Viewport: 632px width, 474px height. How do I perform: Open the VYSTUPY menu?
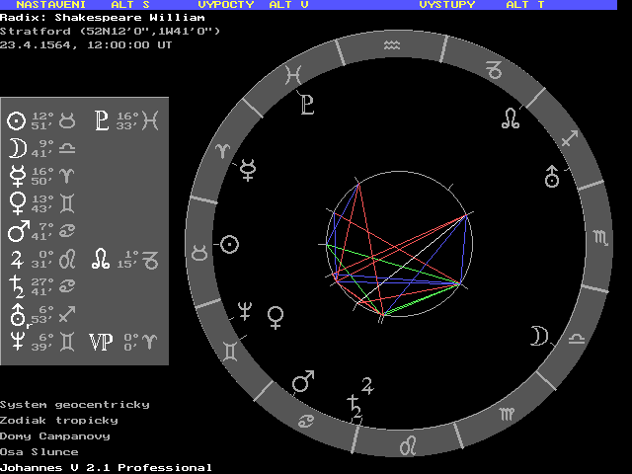(x=446, y=5)
